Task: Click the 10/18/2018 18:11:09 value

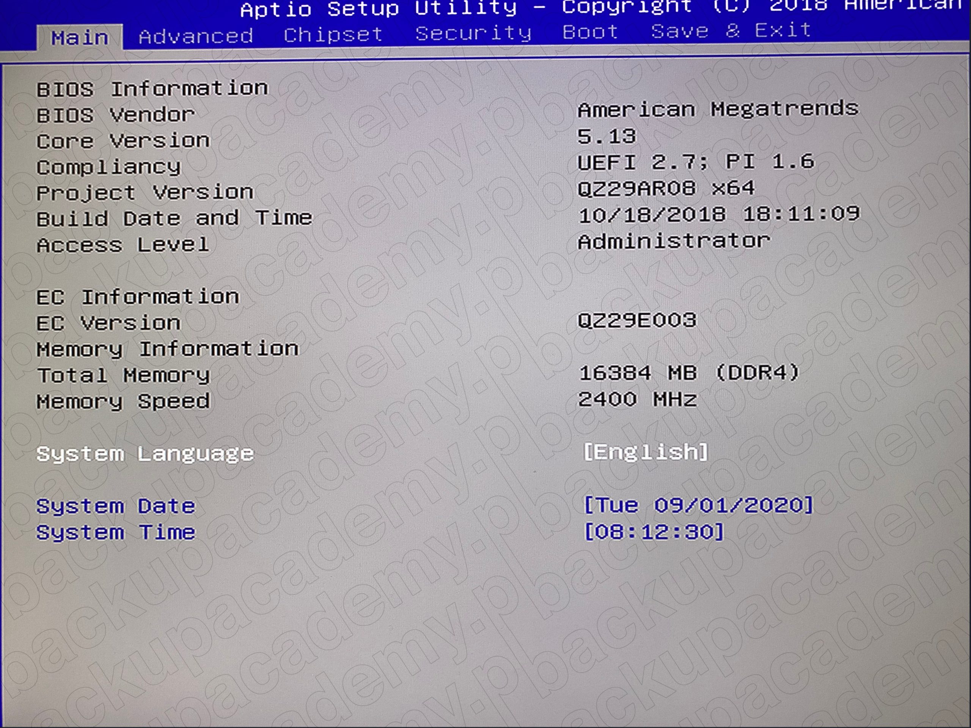Action: pos(719,214)
